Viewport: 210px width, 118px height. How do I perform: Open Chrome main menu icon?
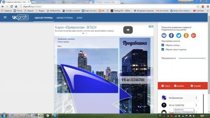tap(208, 7)
